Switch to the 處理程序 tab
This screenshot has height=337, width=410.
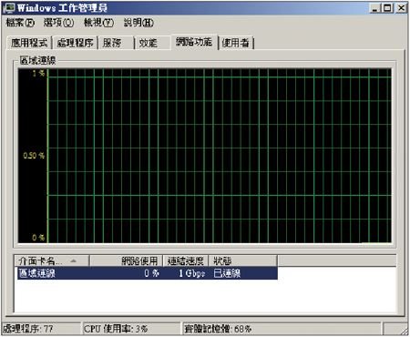coord(76,43)
